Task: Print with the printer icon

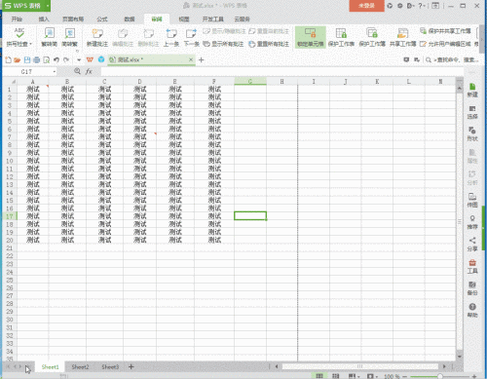Action: pos(37,59)
